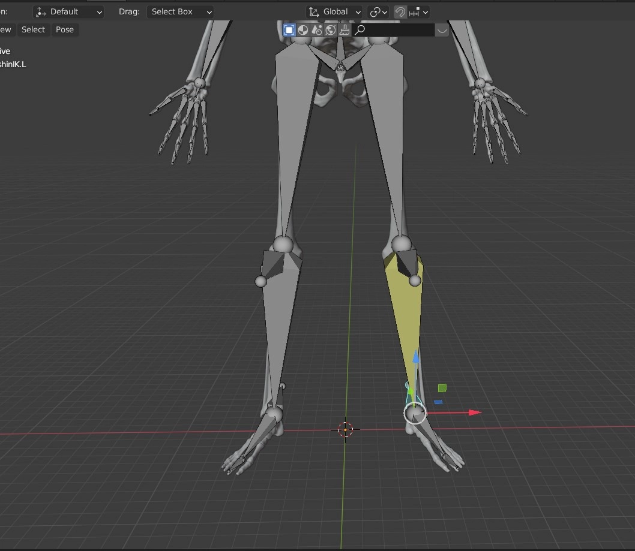Click the viewport shading pie icon
635x551 pixels.
(303, 30)
